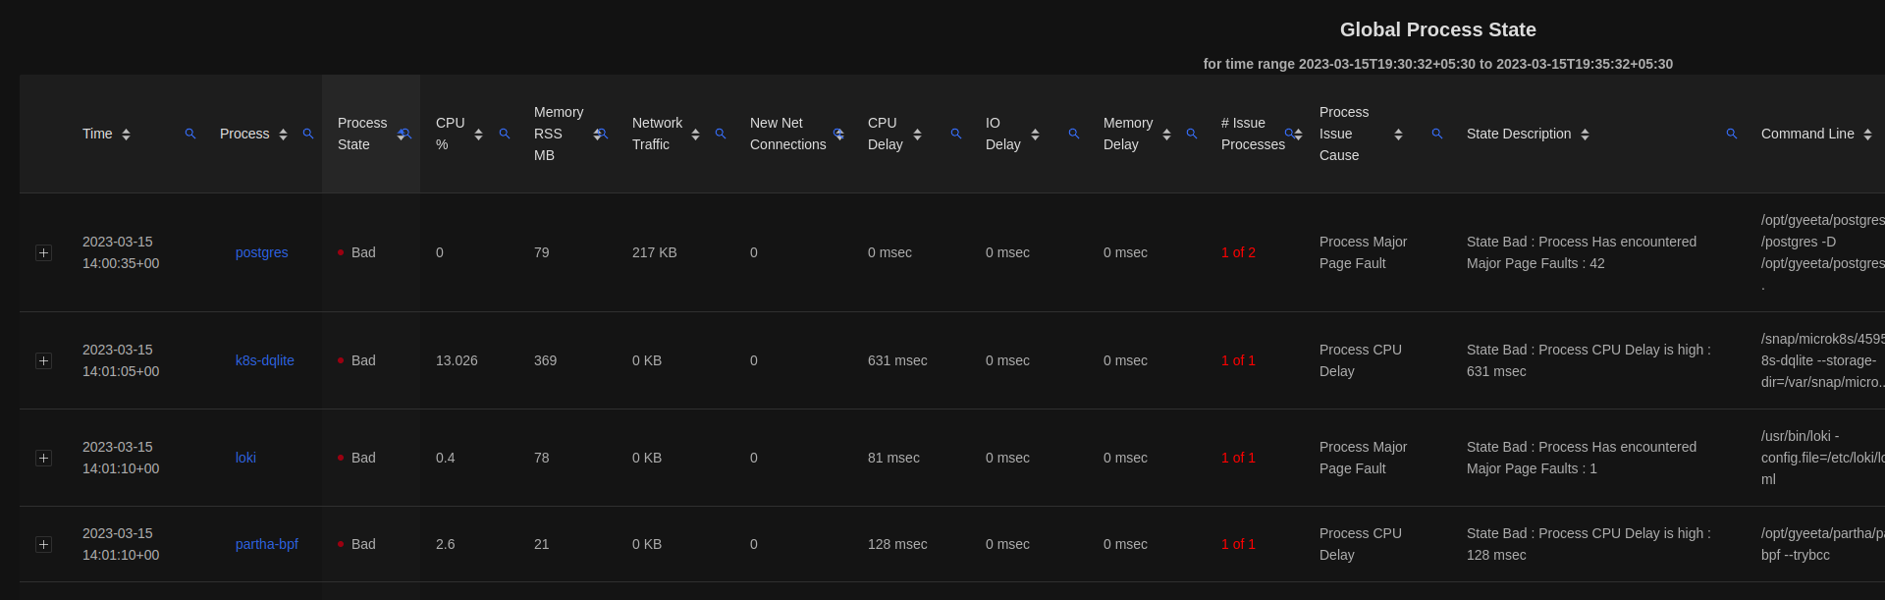
Task: Open search filter for CPU % column
Action: (505, 134)
